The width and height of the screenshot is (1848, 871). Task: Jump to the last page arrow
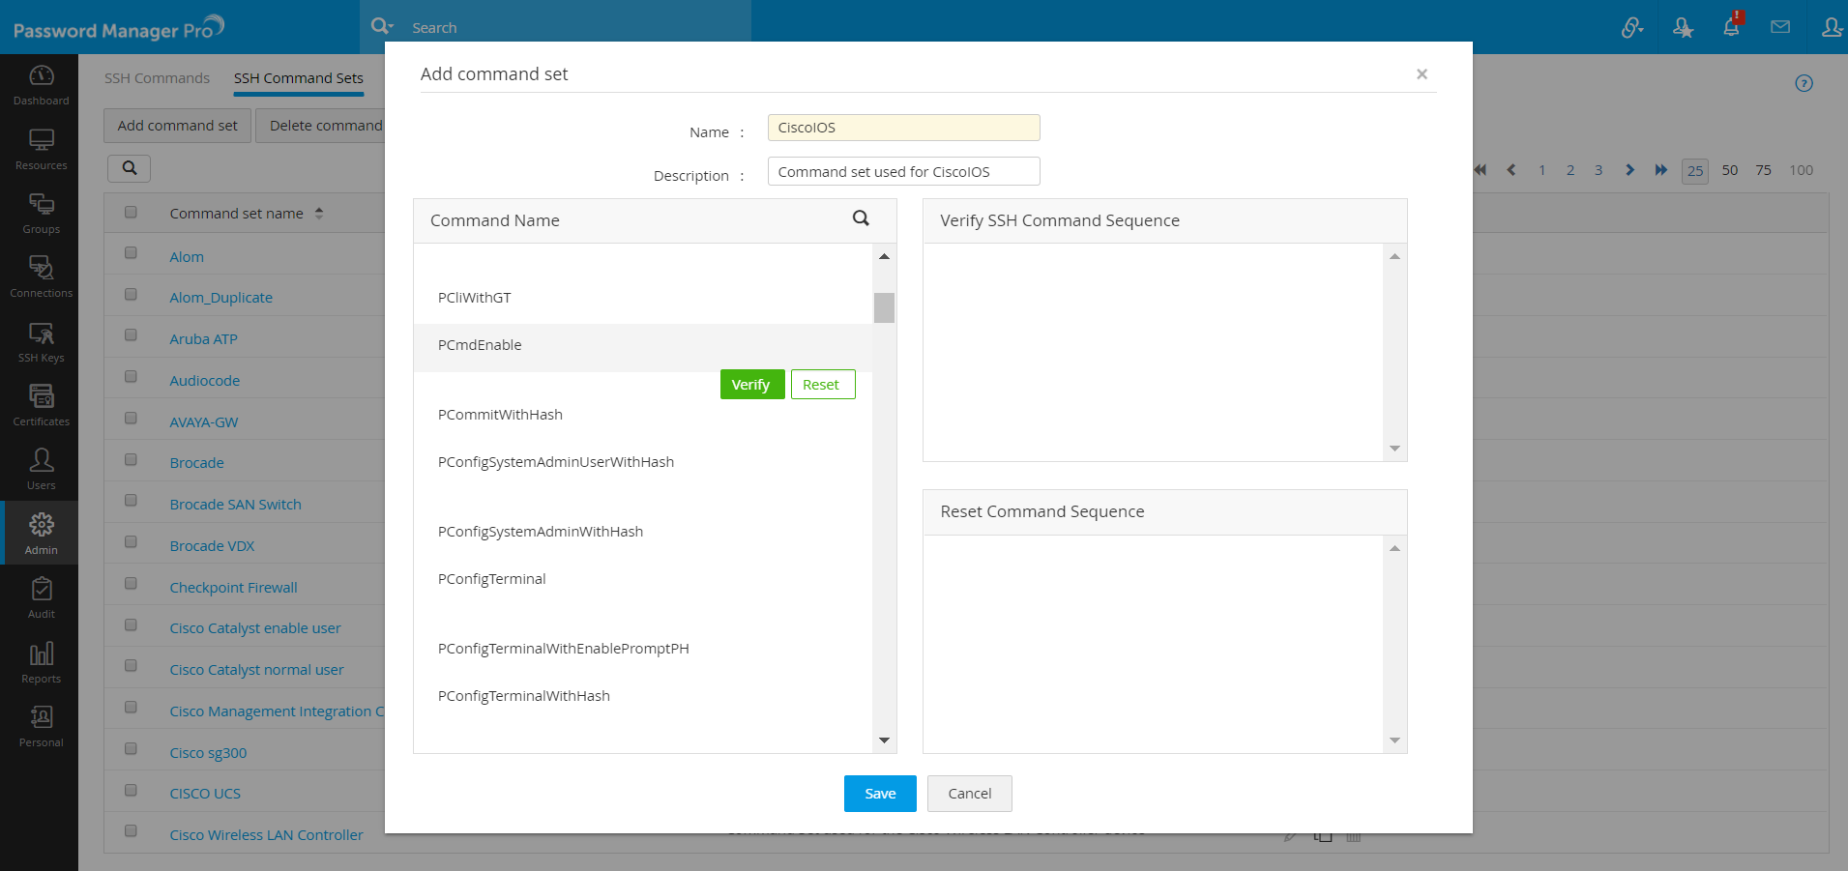(x=1661, y=170)
